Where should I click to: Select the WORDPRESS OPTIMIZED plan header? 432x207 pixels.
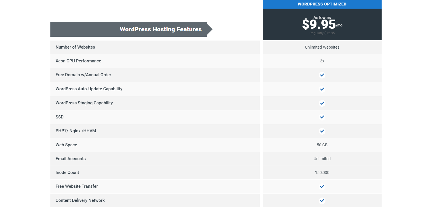point(322,4)
